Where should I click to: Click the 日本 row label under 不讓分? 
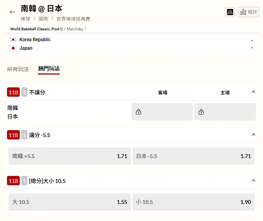[12, 117]
